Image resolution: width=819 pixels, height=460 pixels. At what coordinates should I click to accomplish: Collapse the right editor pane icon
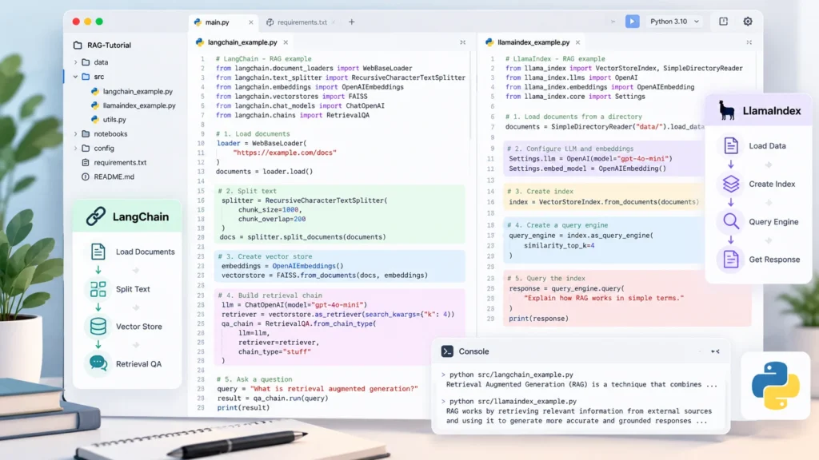click(749, 42)
